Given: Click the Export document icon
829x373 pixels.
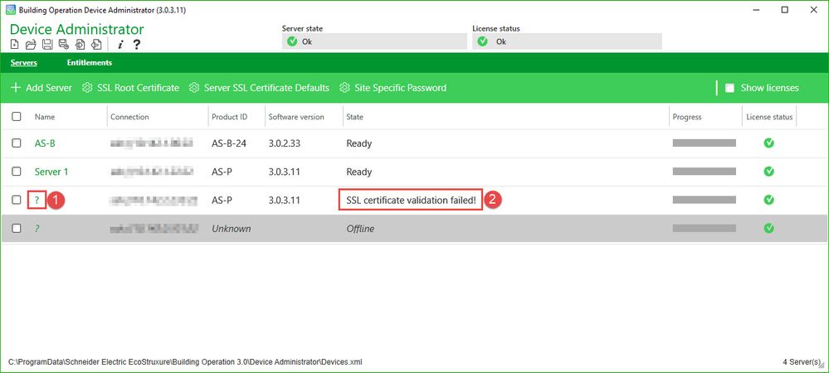Looking at the screenshot, I should coord(96,45).
